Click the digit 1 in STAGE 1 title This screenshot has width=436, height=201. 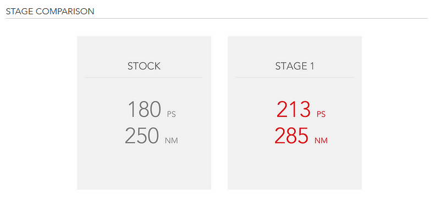tap(312, 66)
